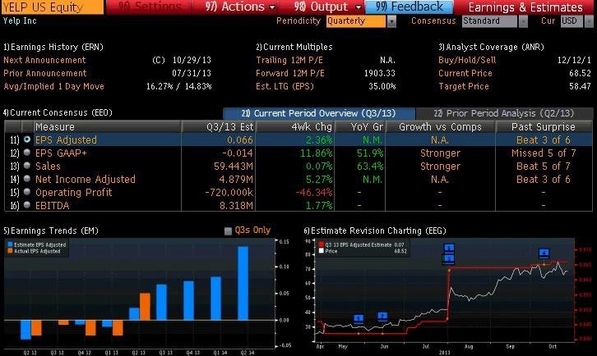Click the Past Surprise column header
Viewport: 597px width, 356px height.
click(544, 127)
